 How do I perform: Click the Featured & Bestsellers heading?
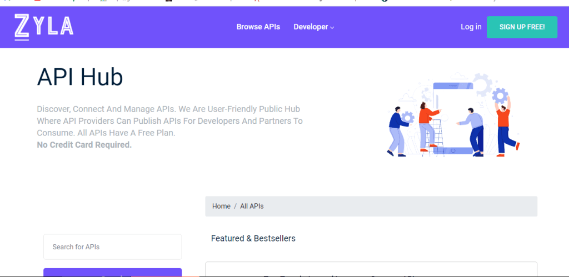pos(253,239)
